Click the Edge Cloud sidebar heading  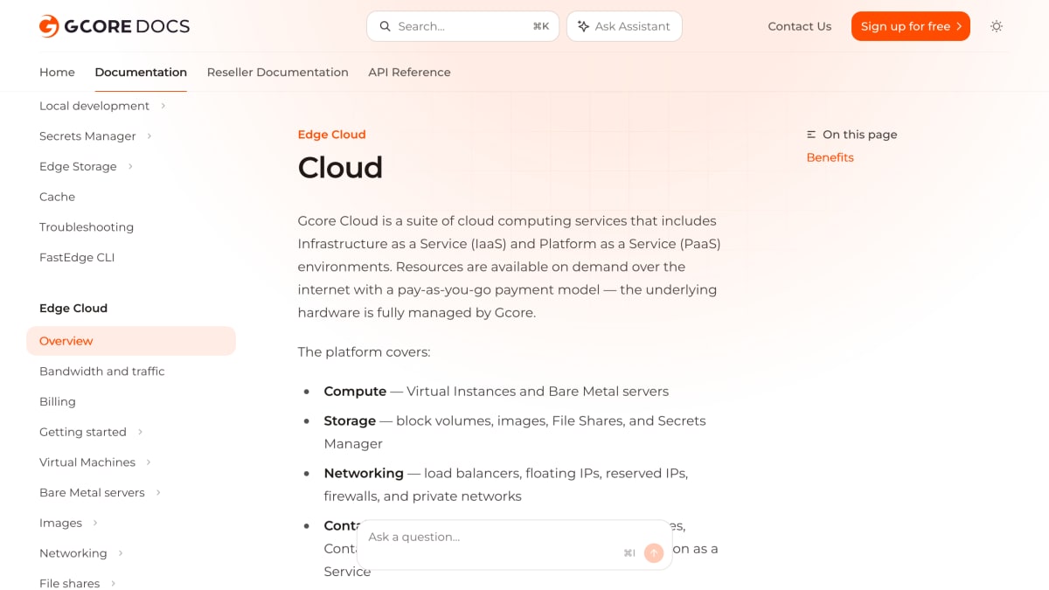coord(73,309)
